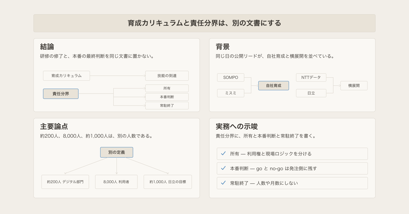Click the checkmark beside 常駐終了 — 人数や月数
This screenshot has width=409, height=214.
(223, 183)
